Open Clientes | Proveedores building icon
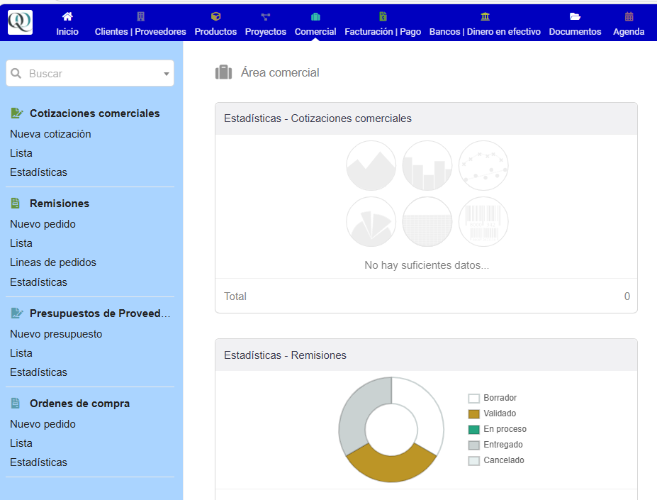Image resolution: width=657 pixels, height=500 pixels. 140,16
